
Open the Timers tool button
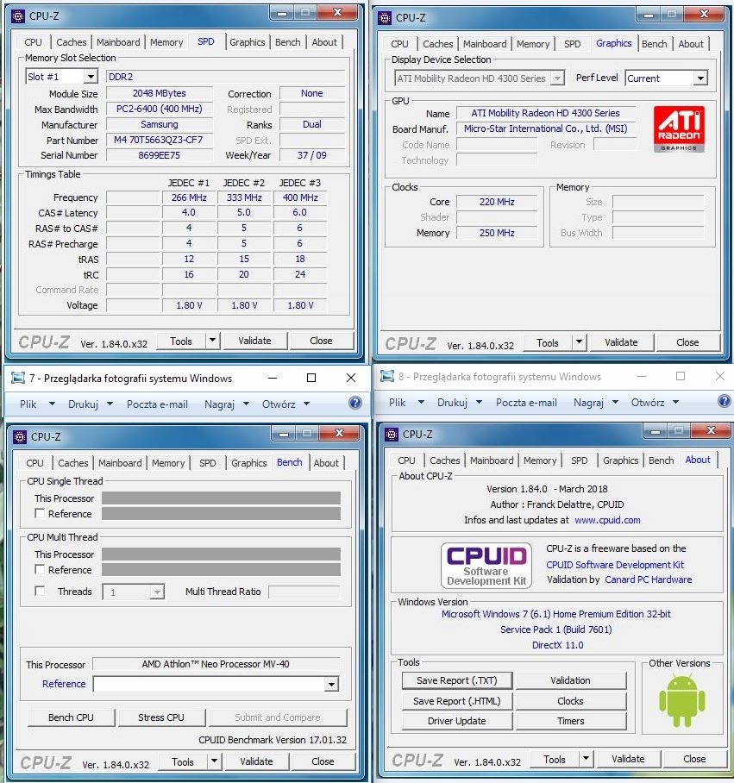click(x=570, y=721)
